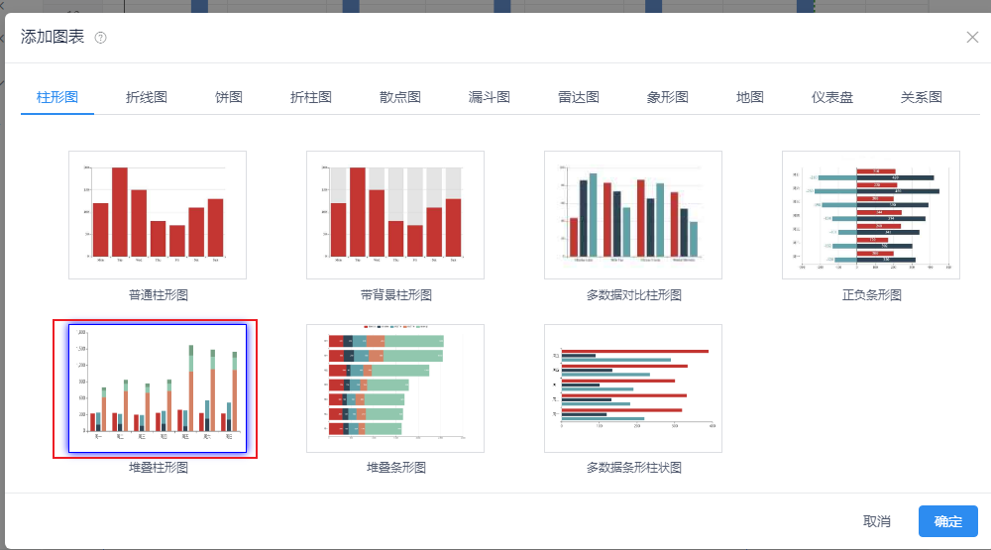Select the 堆叠柱形图 chart thumbnail
Viewport: 991px width, 550px height.
coord(158,388)
